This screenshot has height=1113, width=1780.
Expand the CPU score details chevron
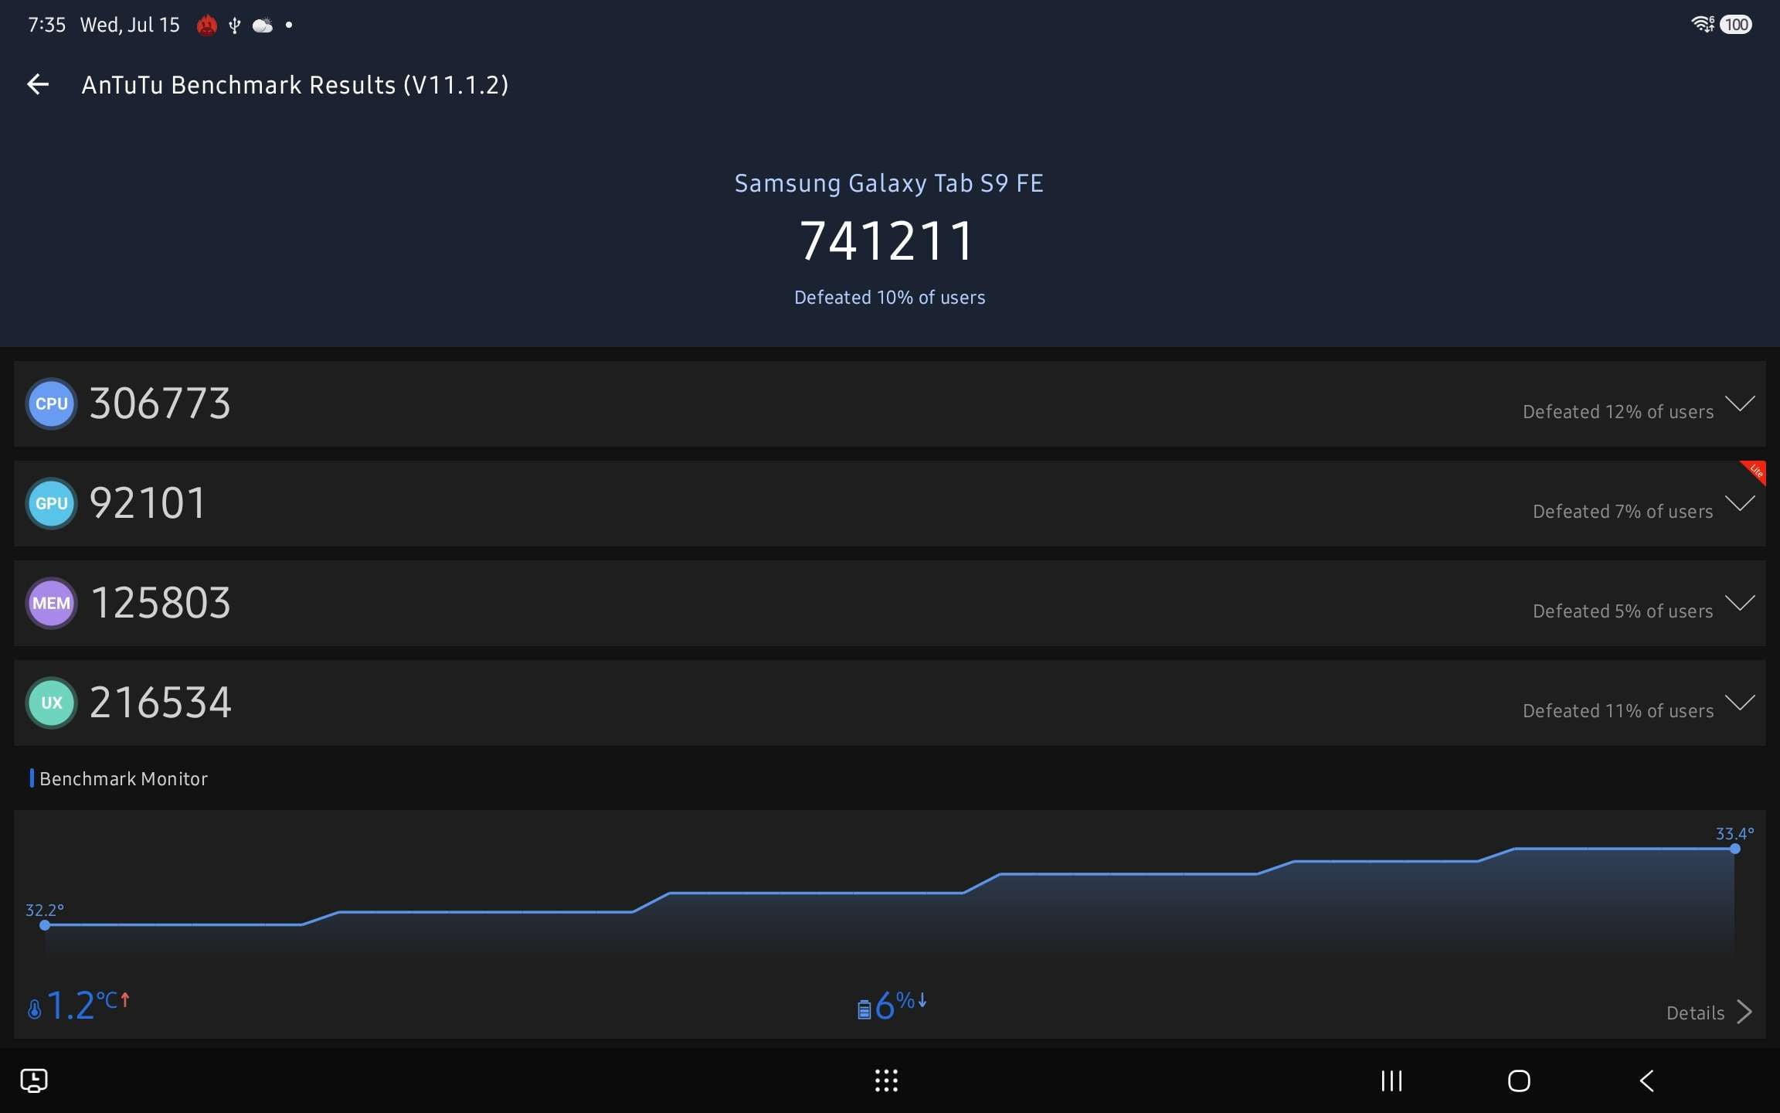1740,403
